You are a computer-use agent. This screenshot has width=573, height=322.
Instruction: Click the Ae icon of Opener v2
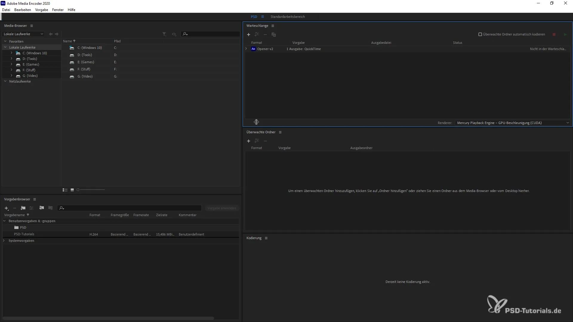[253, 49]
